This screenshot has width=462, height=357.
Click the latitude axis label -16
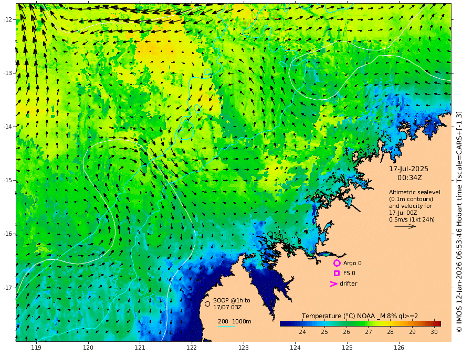coord(8,234)
